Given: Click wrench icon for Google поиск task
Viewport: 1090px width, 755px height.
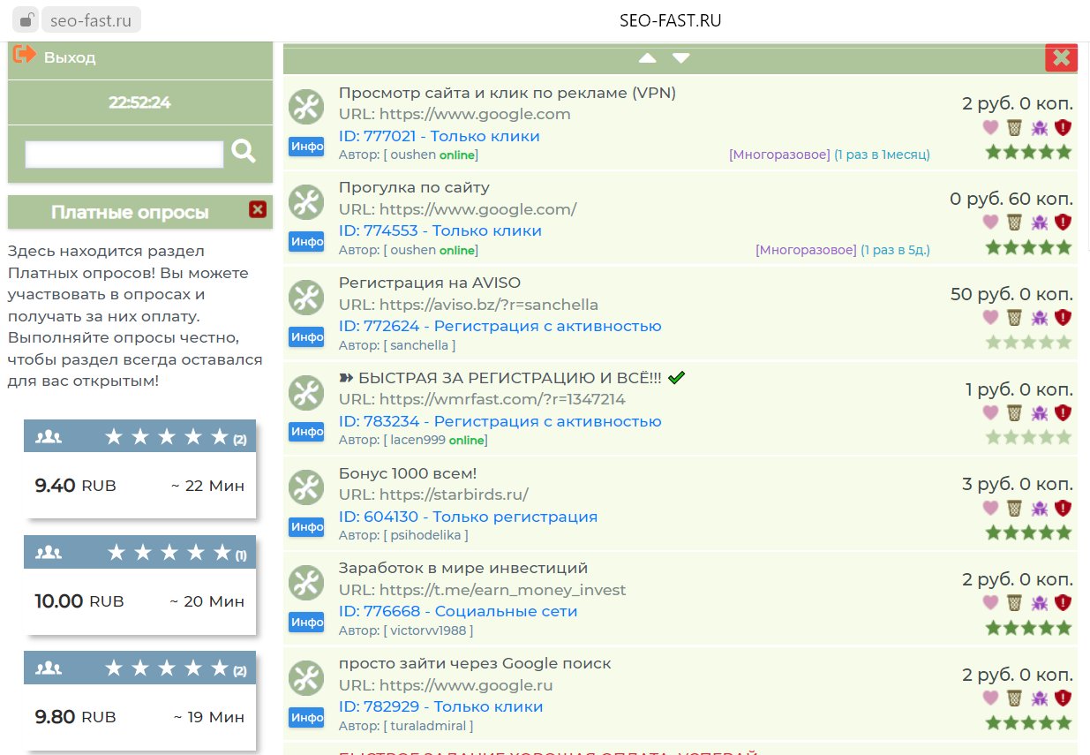Looking at the screenshot, I should pos(306,678).
